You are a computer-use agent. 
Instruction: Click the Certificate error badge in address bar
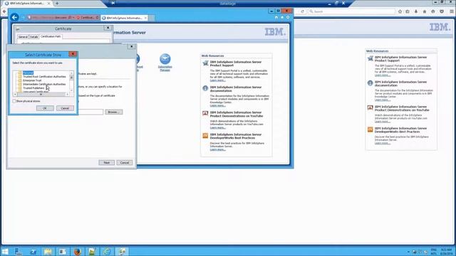click(x=87, y=18)
